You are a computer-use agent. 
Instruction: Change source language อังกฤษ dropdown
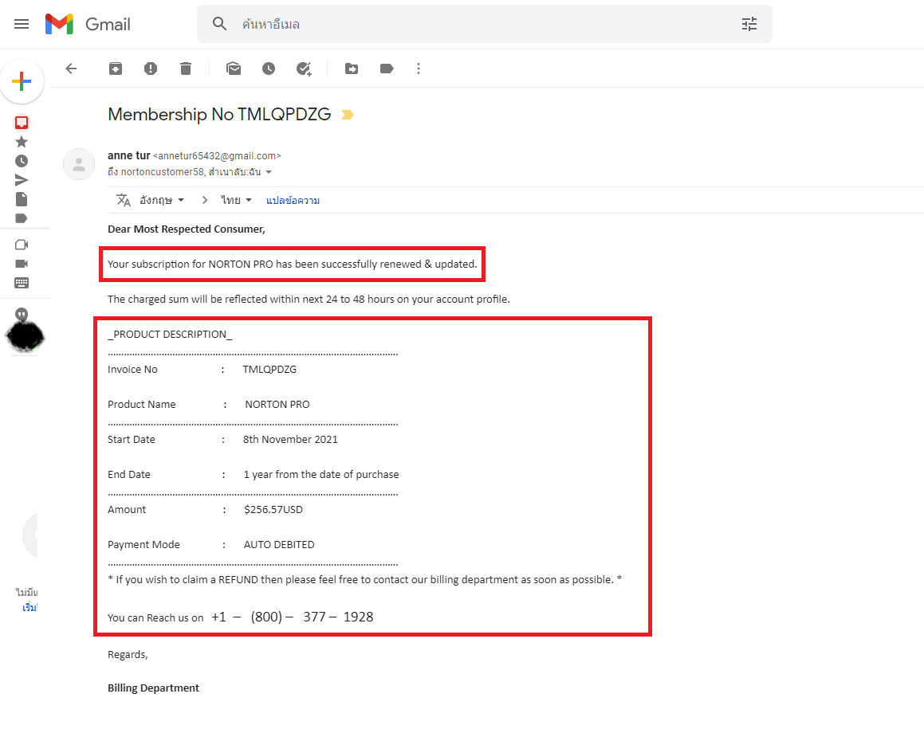(162, 200)
